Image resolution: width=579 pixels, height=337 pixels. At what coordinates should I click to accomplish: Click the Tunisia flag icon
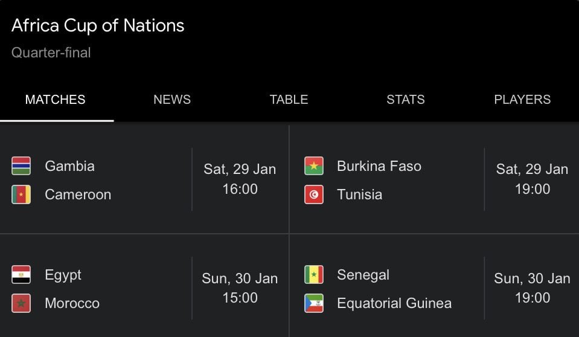tap(314, 194)
